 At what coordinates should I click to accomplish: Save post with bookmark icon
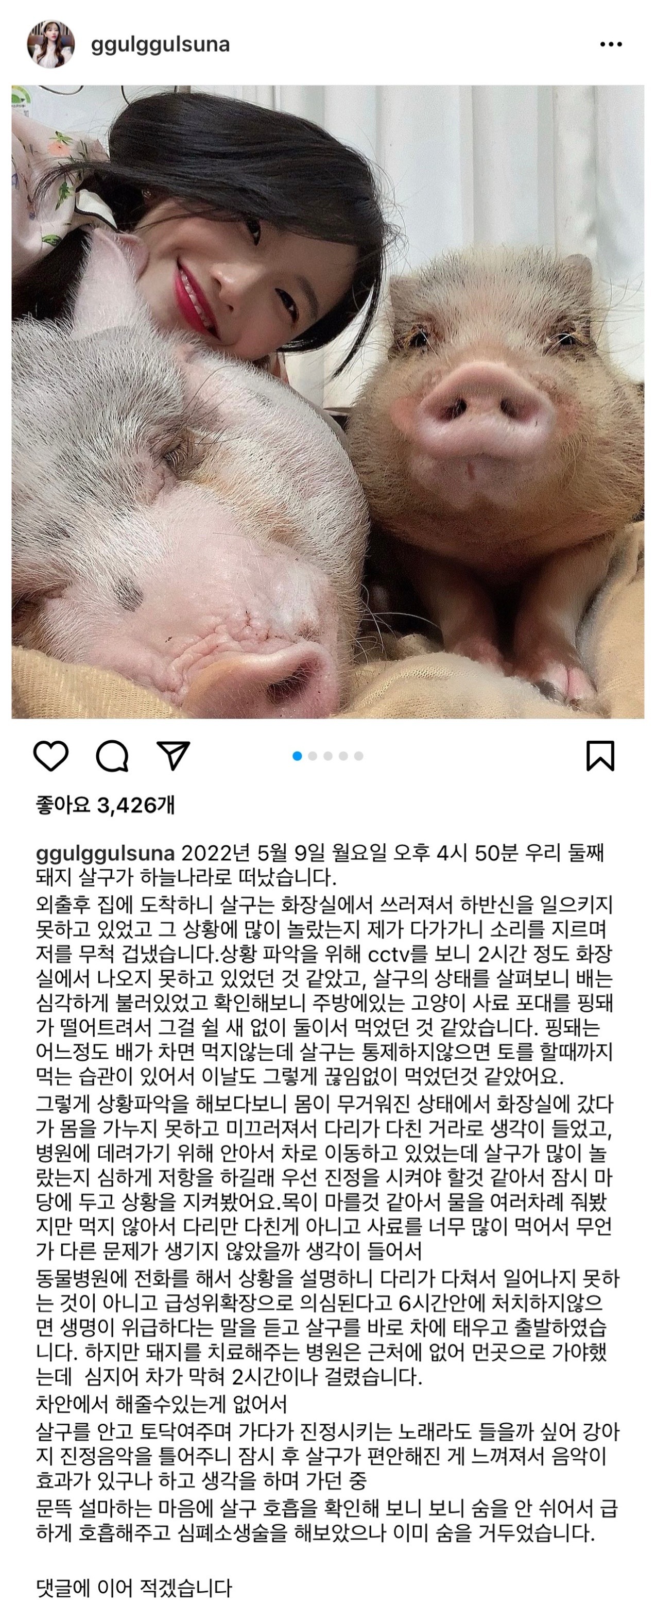(600, 756)
